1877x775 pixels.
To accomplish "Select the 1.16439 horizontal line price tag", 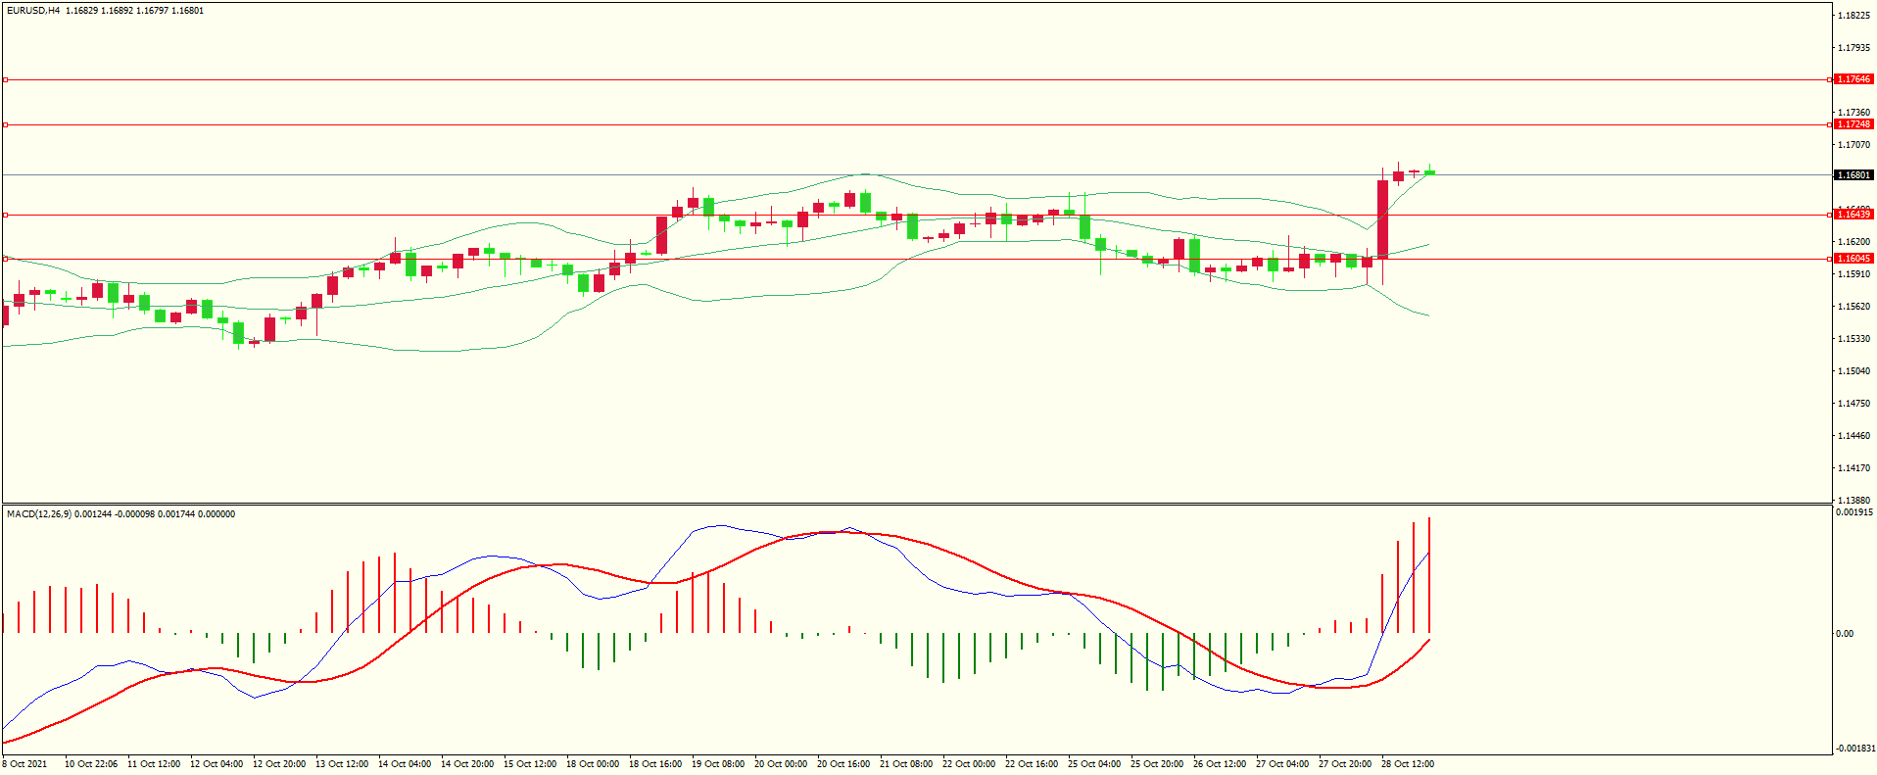I will 1853,215.
